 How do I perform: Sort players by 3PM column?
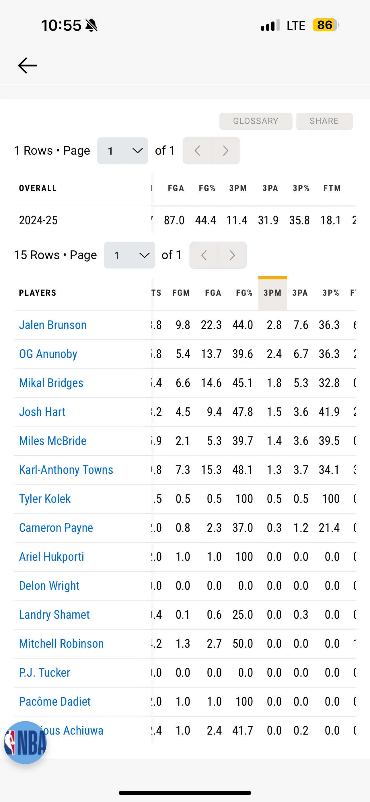pos(272,293)
